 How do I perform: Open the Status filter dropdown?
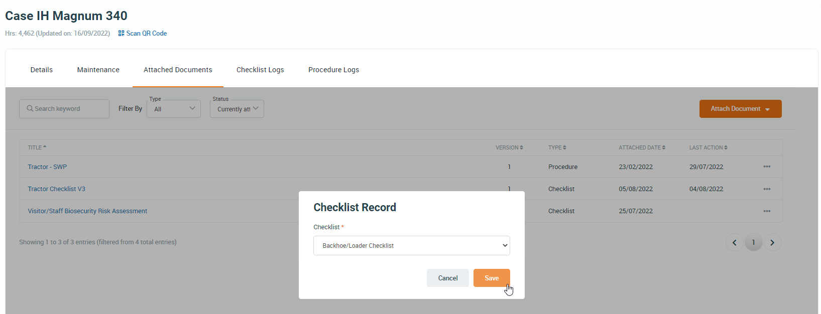(x=237, y=109)
